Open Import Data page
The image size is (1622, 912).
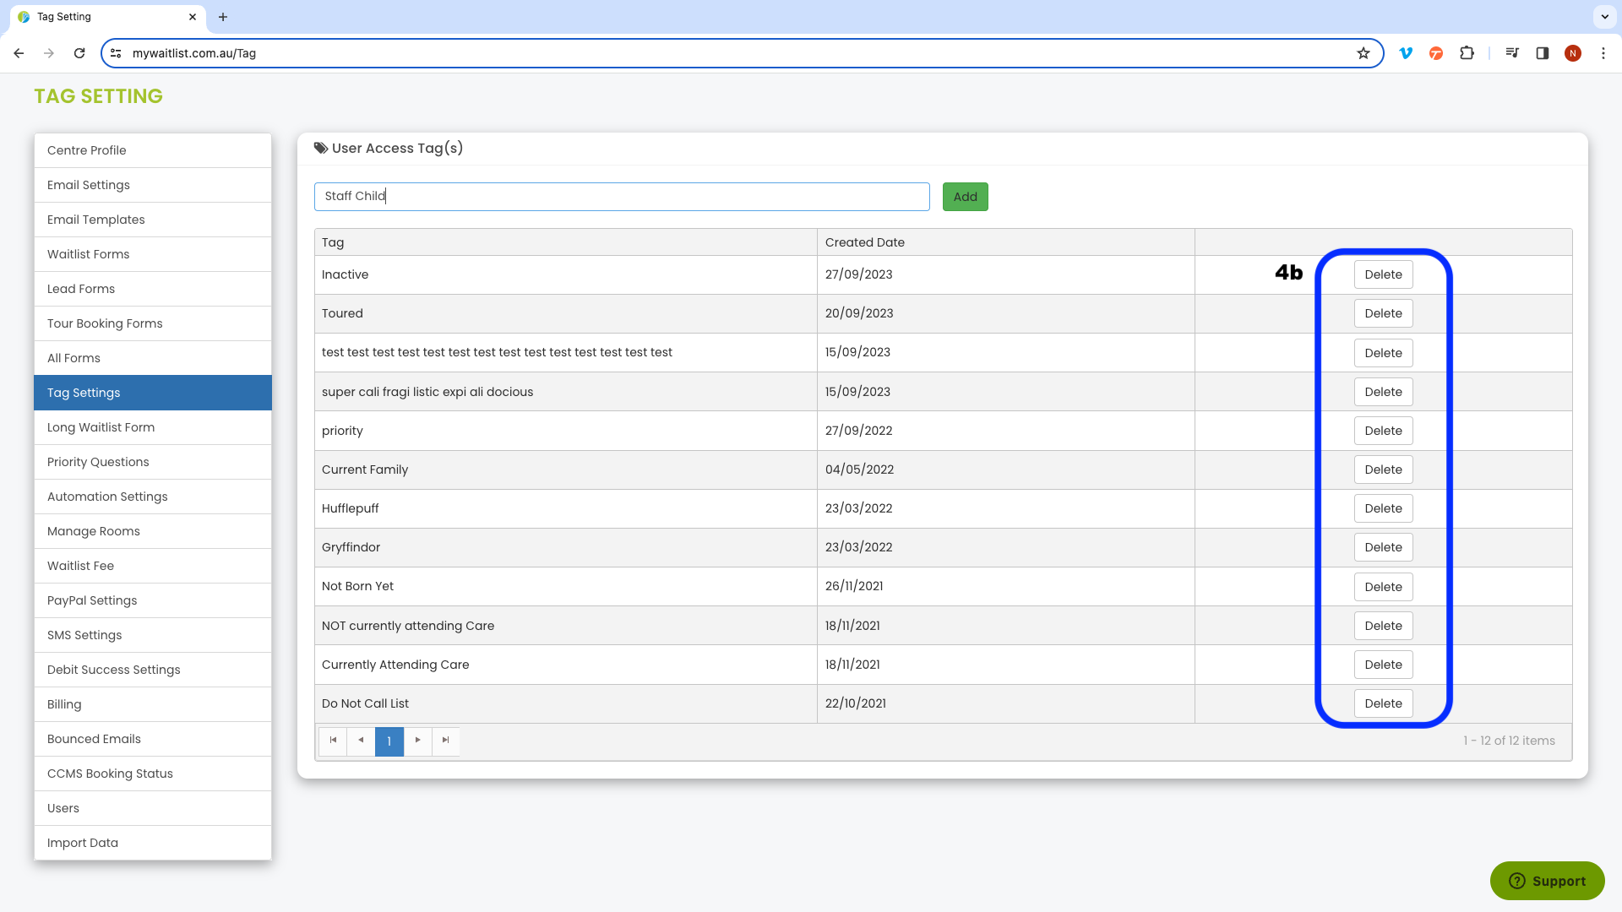(x=153, y=843)
